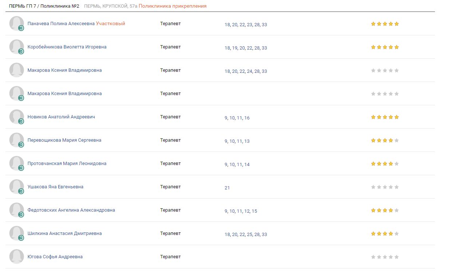The width and height of the screenshot is (455, 271).
Task: Click Поликлиника прикрепления label in header
Action: click(x=173, y=6)
